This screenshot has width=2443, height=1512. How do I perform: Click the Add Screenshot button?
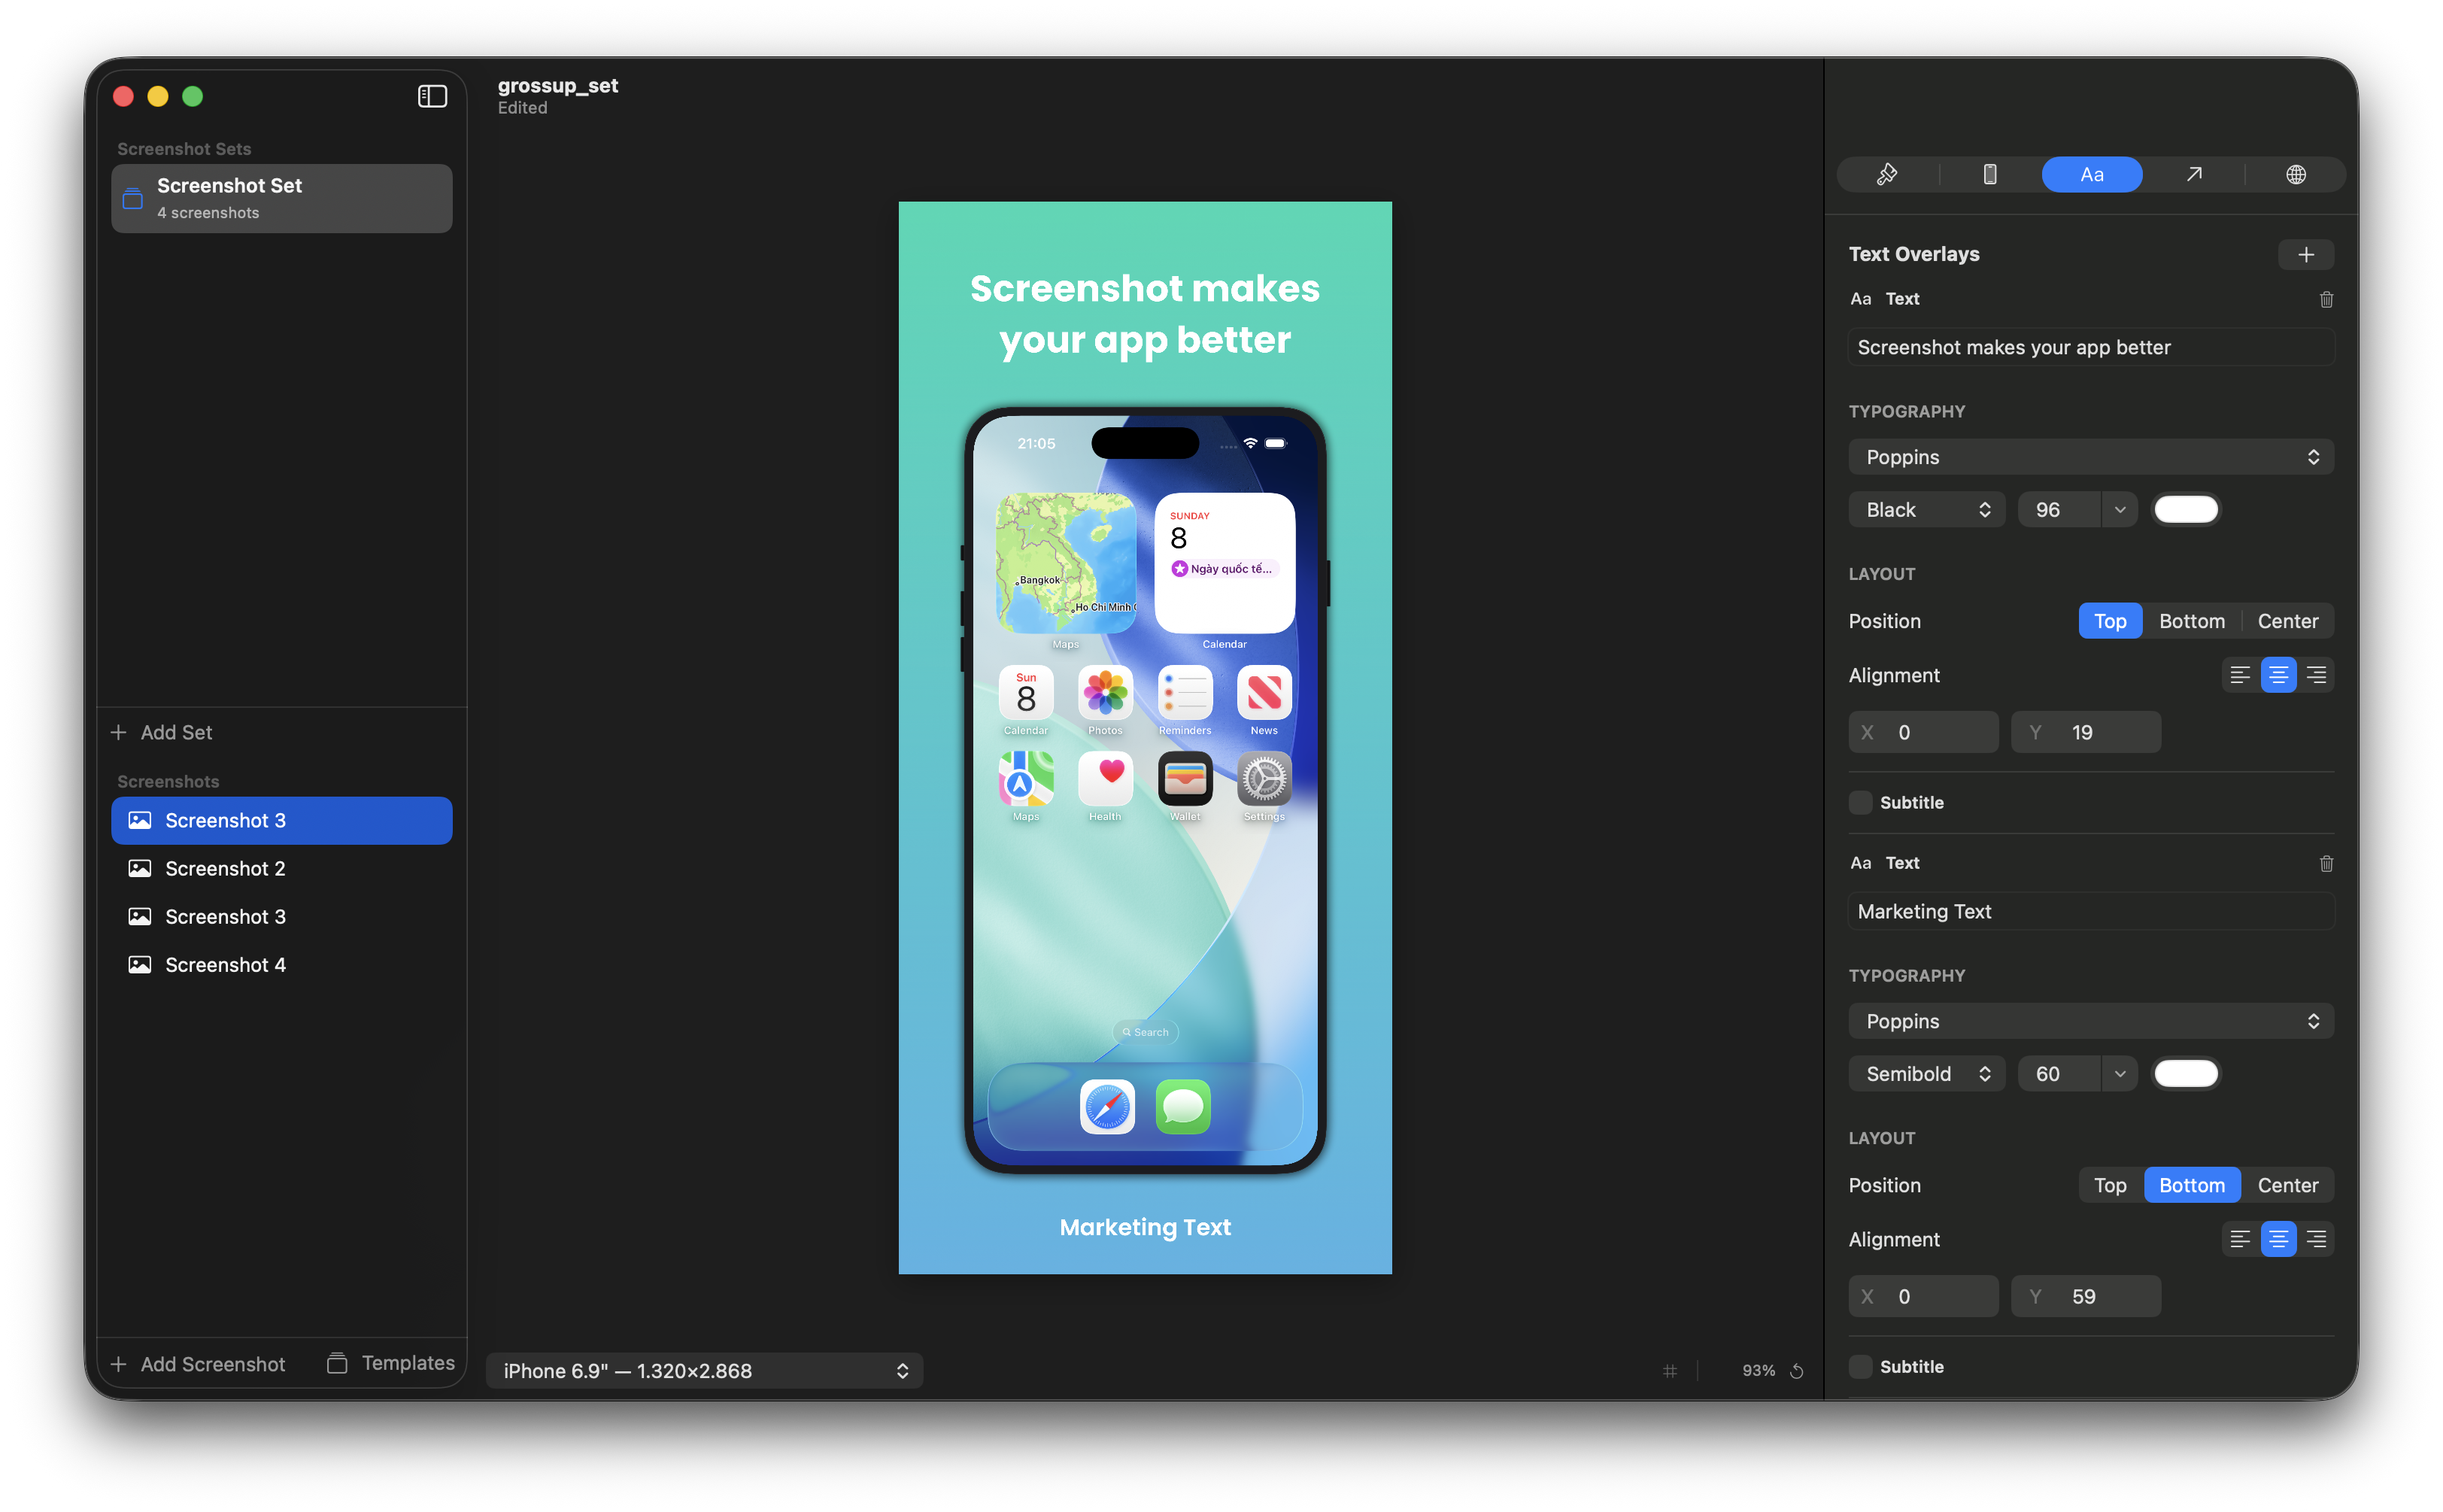[x=198, y=1364]
